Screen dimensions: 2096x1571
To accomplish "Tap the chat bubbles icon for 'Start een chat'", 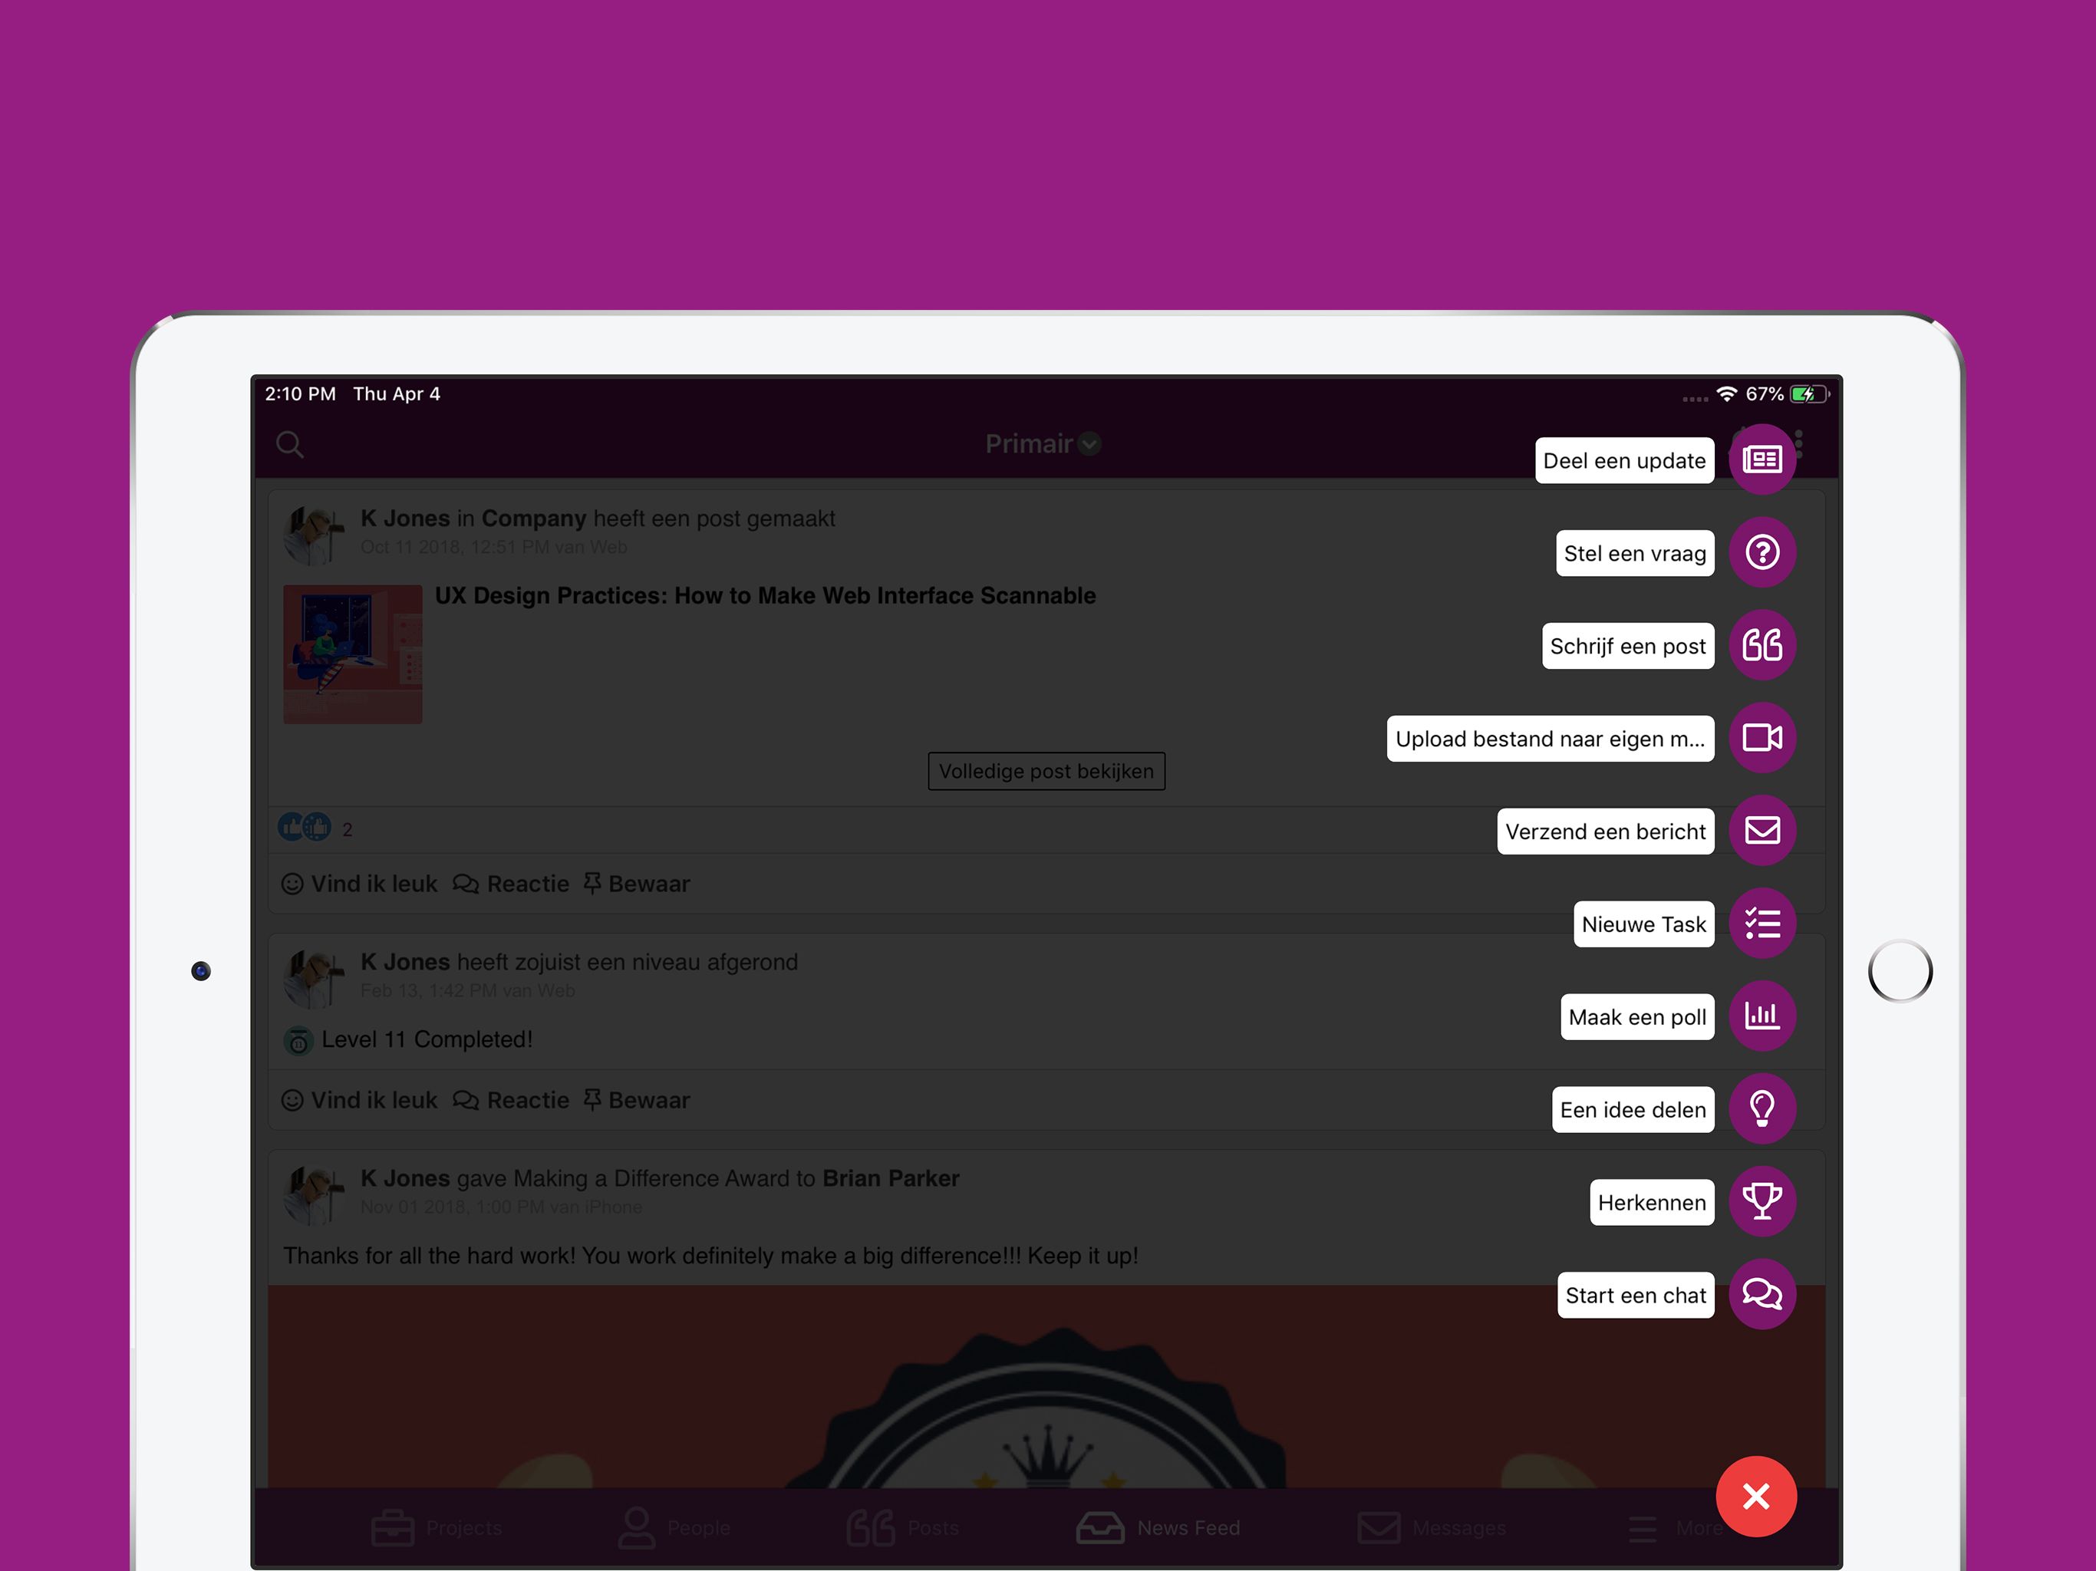I will pos(1761,1294).
